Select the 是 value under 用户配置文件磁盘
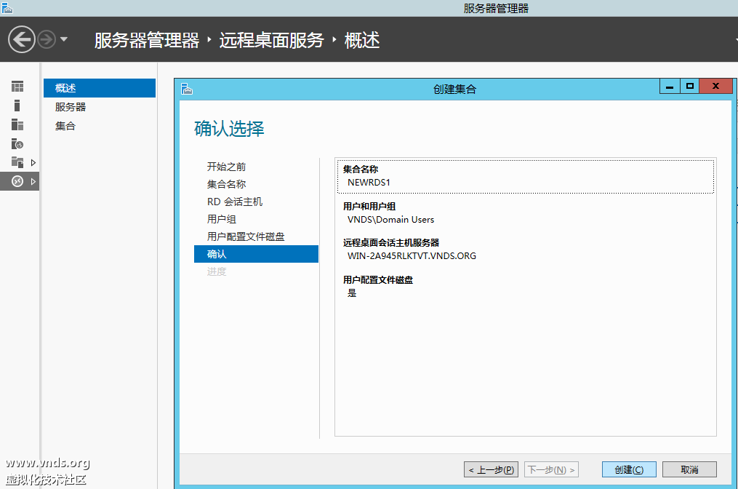 coord(352,293)
